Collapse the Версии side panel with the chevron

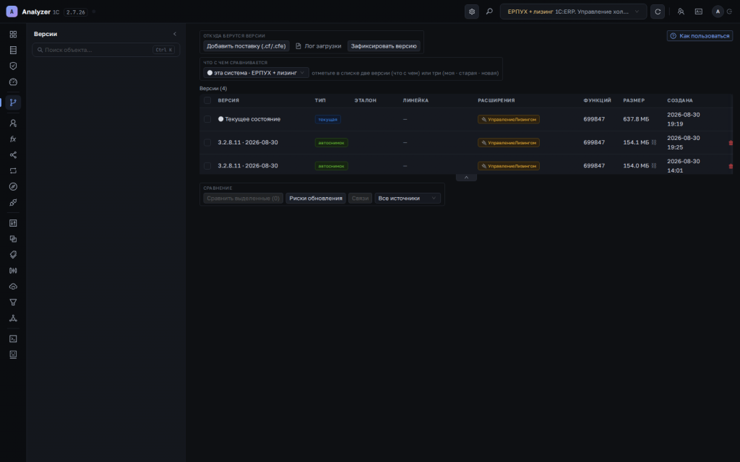(175, 34)
